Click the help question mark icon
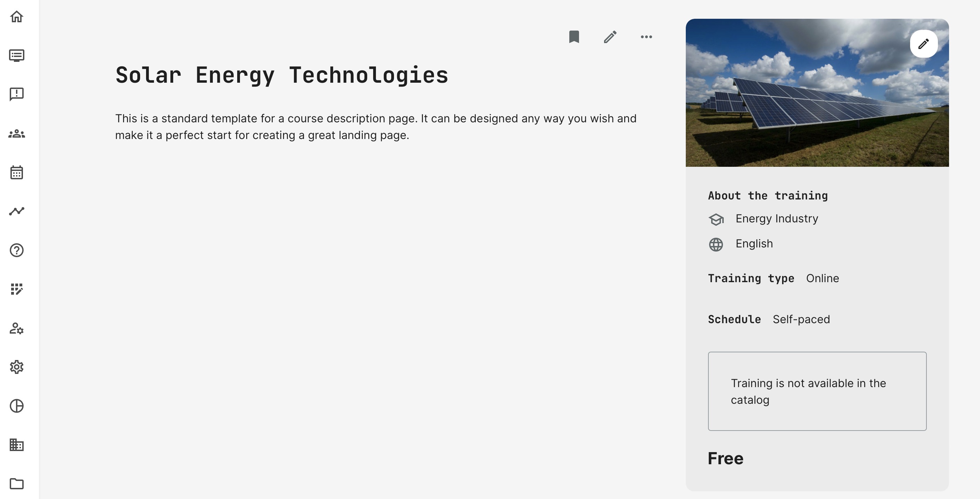Screen dimensions: 980x499 tap(17, 250)
